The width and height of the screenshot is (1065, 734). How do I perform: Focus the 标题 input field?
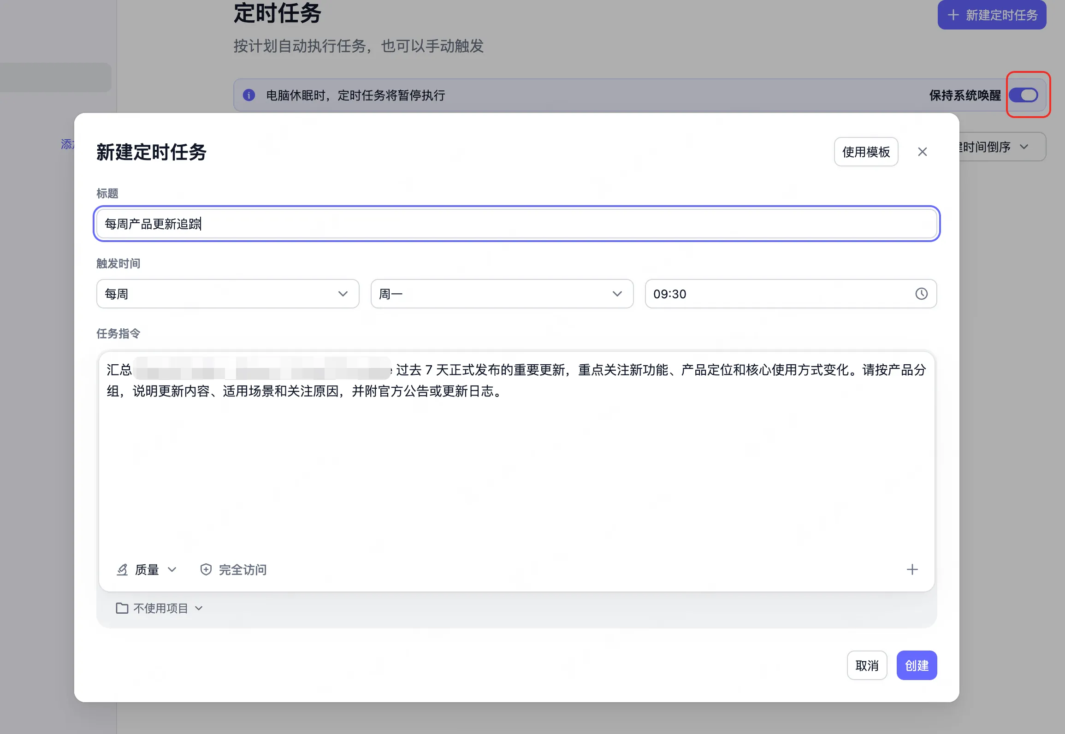tap(516, 224)
